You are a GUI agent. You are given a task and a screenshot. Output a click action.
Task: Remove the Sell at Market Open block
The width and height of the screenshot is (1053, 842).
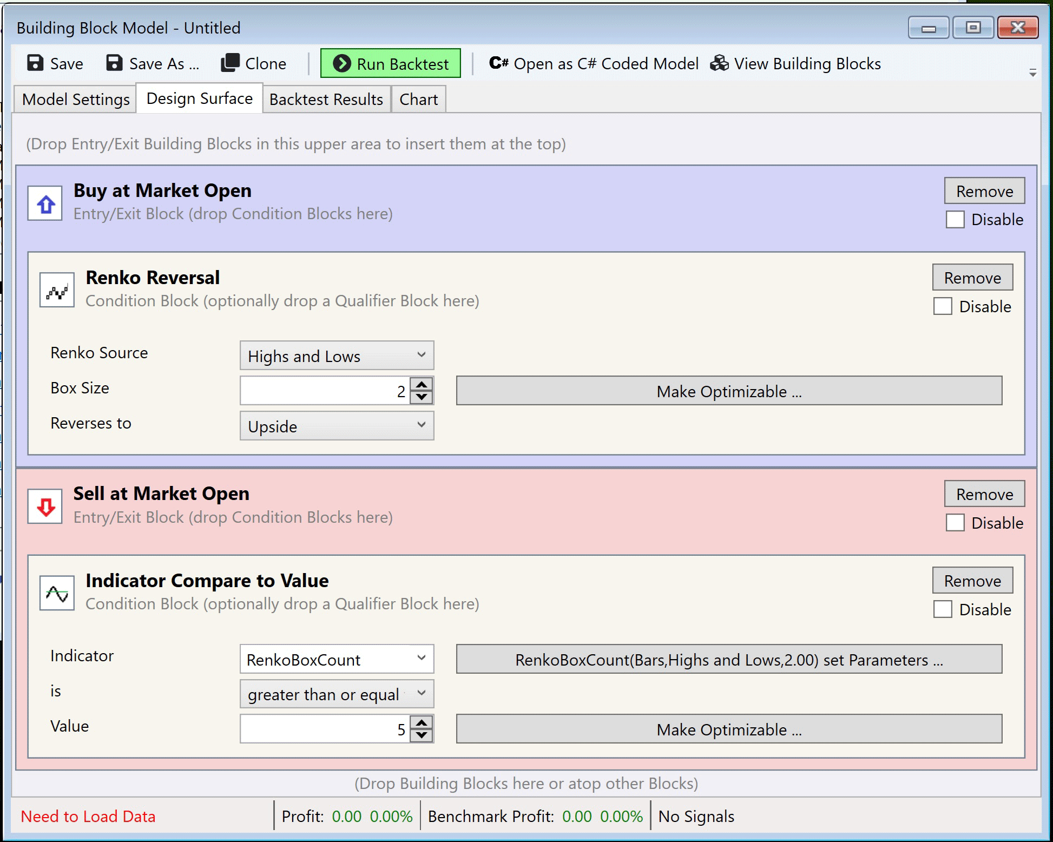pyautogui.click(x=985, y=494)
